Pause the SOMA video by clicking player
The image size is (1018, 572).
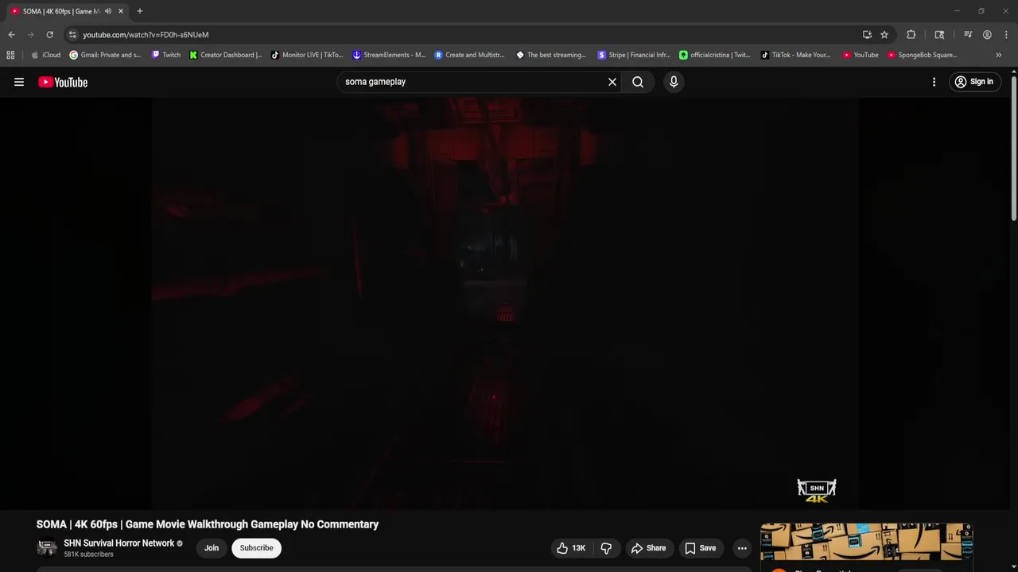tap(505, 302)
